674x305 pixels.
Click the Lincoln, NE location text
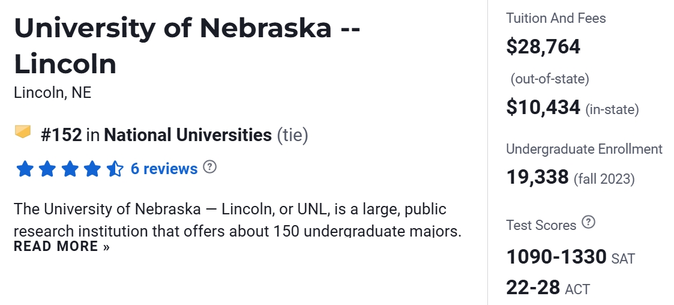point(52,93)
